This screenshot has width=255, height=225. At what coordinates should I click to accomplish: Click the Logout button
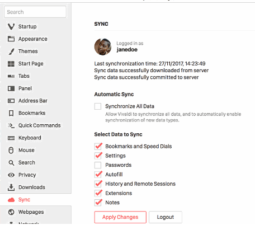[166, 217]
